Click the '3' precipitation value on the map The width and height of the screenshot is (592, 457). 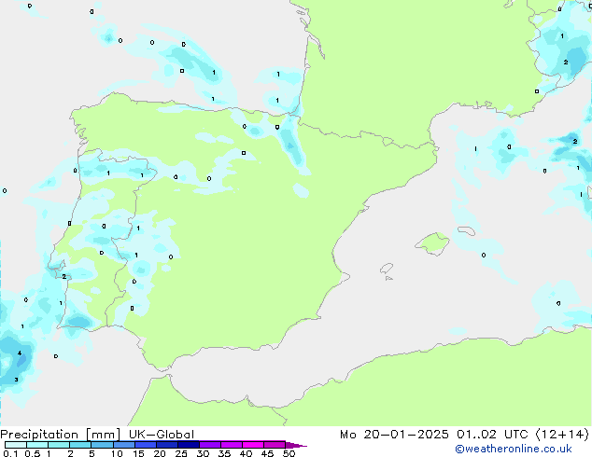16,380
